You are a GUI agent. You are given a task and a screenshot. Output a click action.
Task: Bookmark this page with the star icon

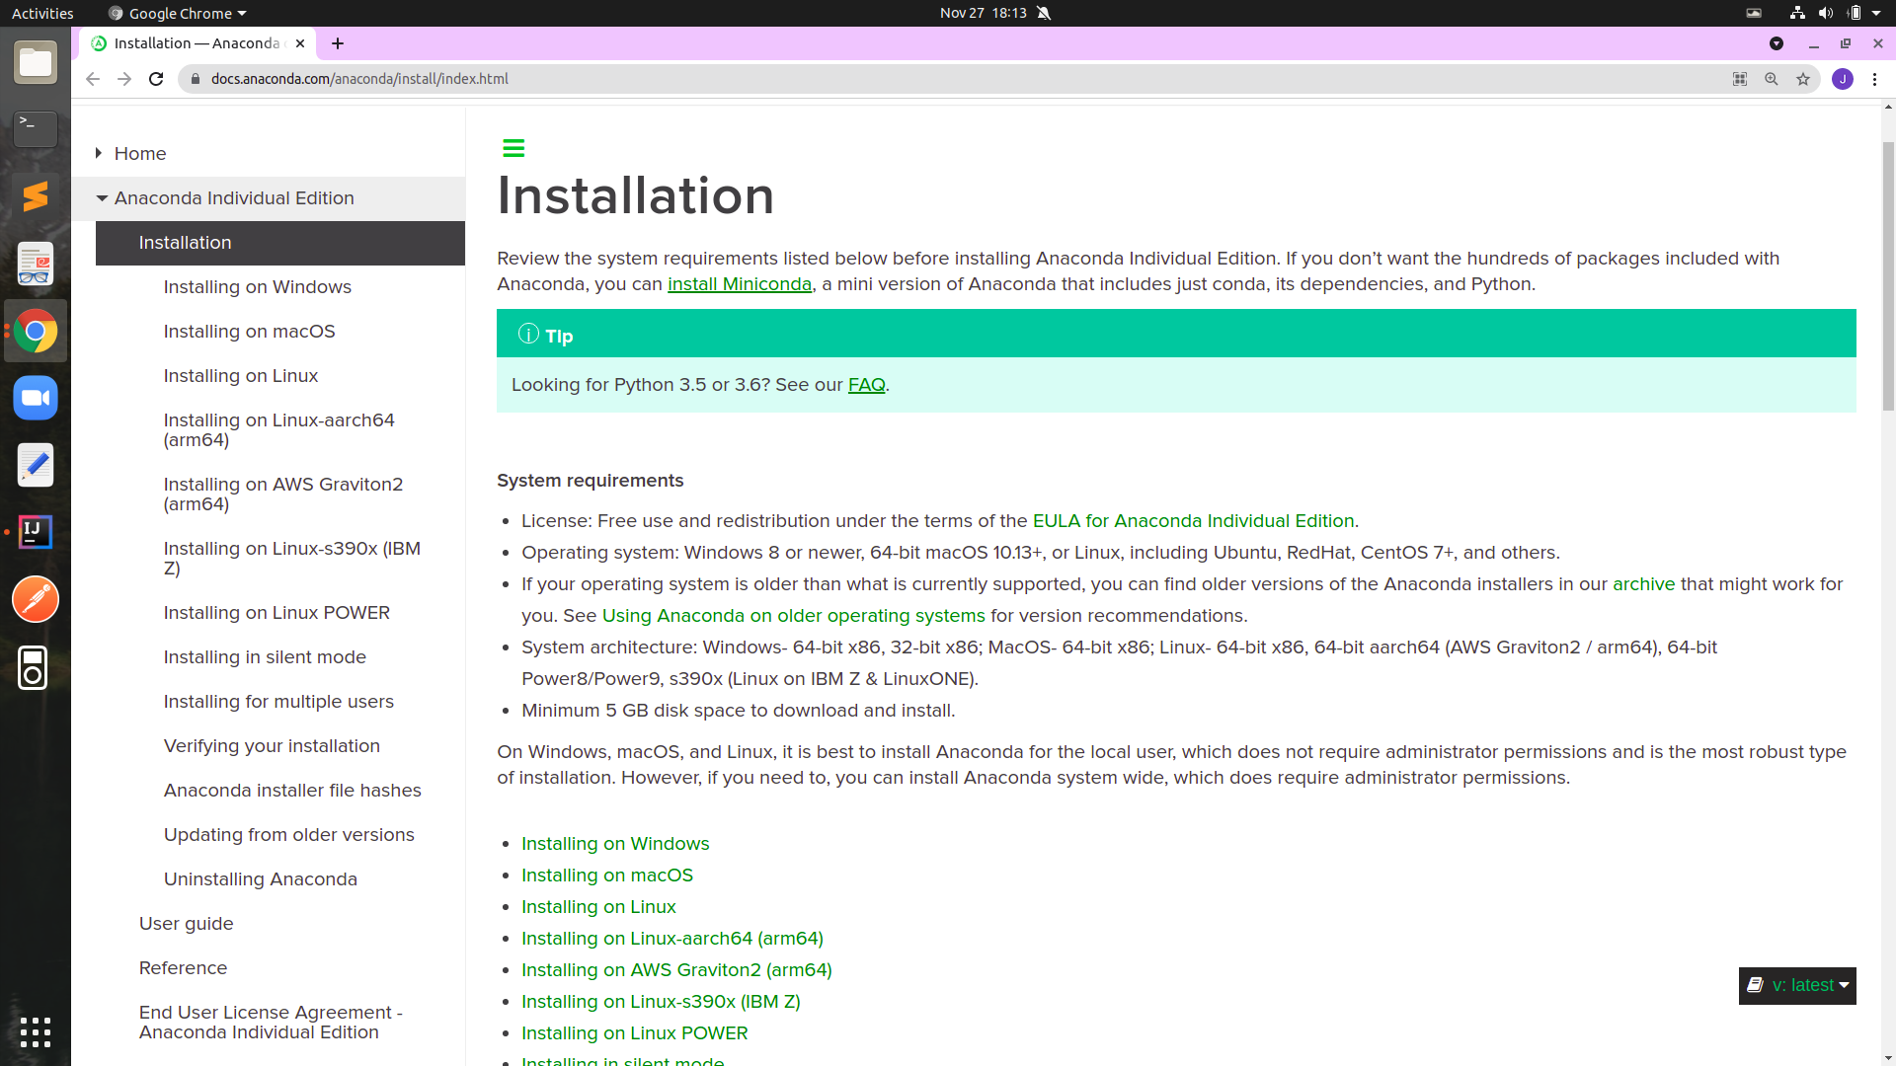point(1803,79)
